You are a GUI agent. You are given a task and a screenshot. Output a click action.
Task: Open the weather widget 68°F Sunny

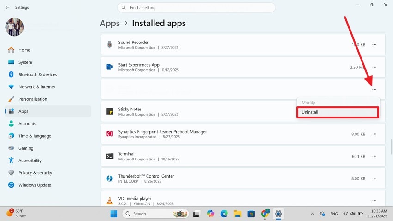(x=16, y=214)
